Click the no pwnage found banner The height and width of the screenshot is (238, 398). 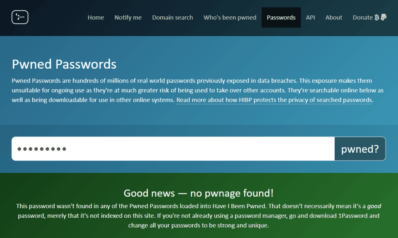click(199, 193)
